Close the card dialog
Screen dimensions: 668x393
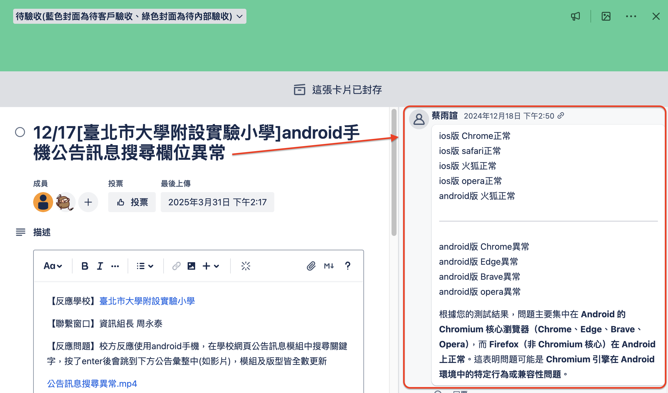point(656,16)
